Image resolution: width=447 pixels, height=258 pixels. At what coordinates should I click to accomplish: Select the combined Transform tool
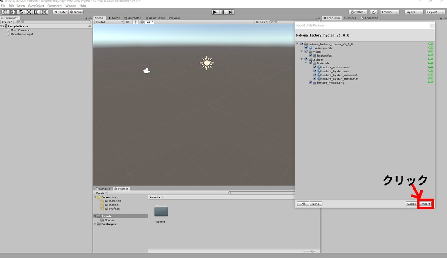pyautogui.click(x=44, y=12)
